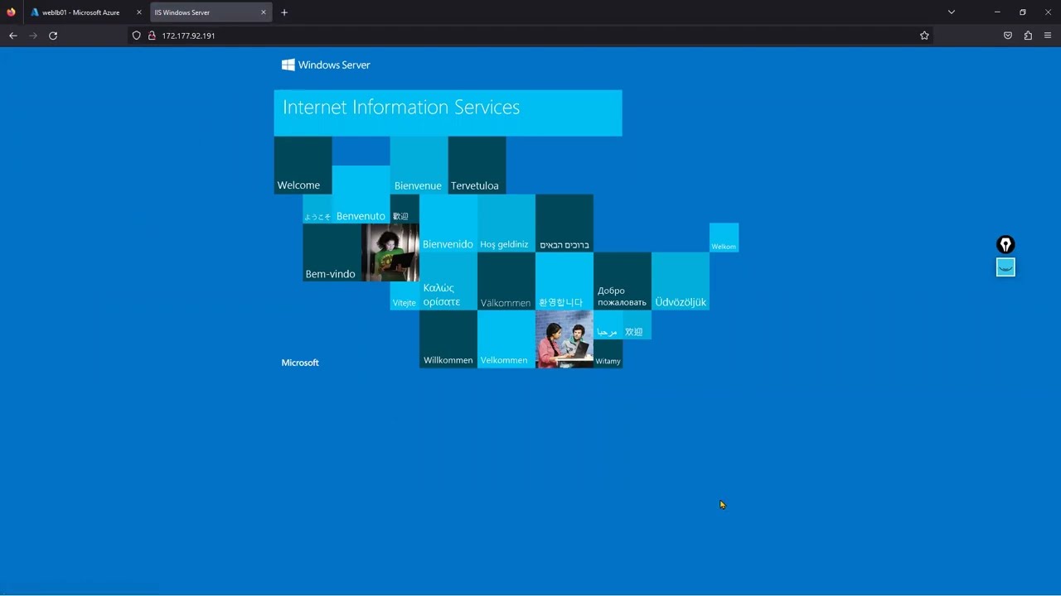Screen dimensions: 1061x596
Task: Click the Microsoft logo text
Action: click(x=300, y=363)
